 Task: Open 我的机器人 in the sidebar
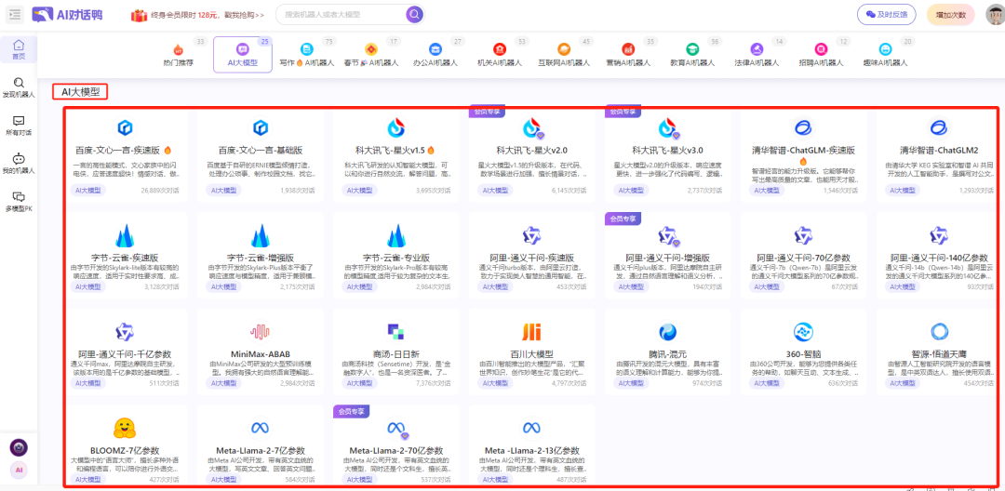(19, 164)
